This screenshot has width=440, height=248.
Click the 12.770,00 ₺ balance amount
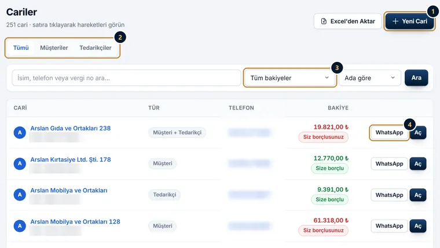(331, 158)
